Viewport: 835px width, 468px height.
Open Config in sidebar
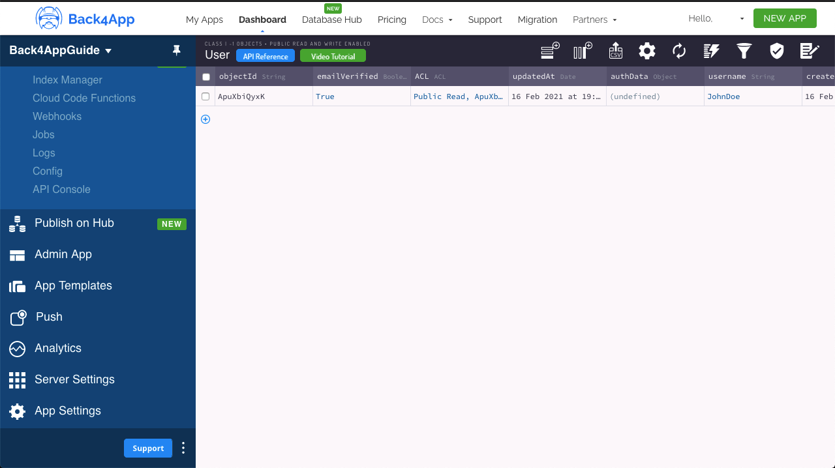coord(48,171)
